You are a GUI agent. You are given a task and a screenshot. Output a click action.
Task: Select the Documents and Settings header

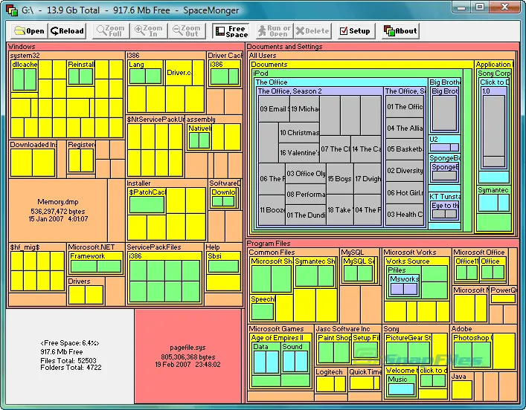click(284, 47)
